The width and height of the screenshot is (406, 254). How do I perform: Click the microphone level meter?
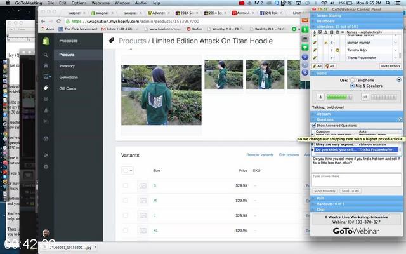point(339,97)
